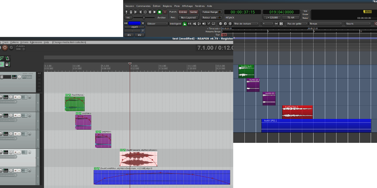Toggle the metronome icon in REAPER toolbar
Screen dimensions: 377x188
(x=8, y=58)
